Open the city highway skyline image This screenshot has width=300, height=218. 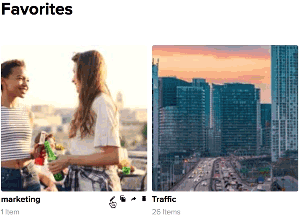coord(225,118)
